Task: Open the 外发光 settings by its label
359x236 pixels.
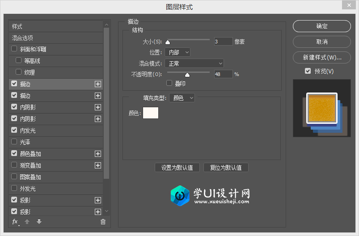Action: pyautogui.click(x=28, y=189)
